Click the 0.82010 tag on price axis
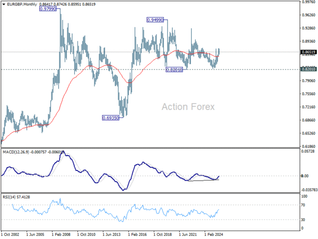 308,70
